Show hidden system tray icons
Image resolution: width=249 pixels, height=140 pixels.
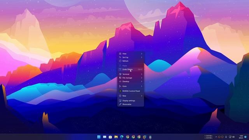coord(216,137)
